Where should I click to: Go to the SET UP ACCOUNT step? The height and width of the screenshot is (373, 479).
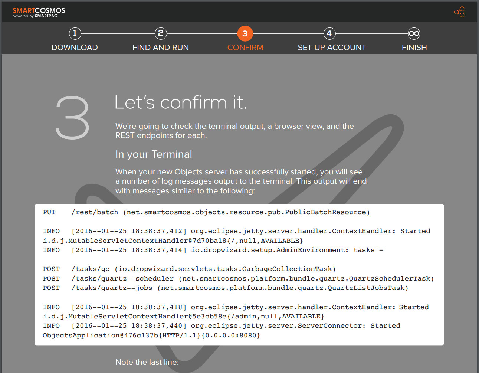pos(332,48)
